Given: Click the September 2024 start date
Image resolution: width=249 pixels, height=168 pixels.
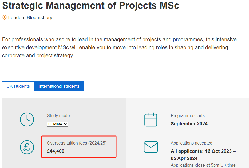Looking at the screenshot, I should click(189, 123).
